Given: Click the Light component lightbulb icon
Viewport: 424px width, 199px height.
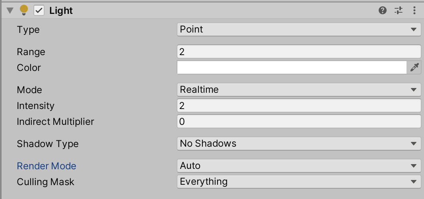Looking at the screenshot, I should [x=24, y=10].
